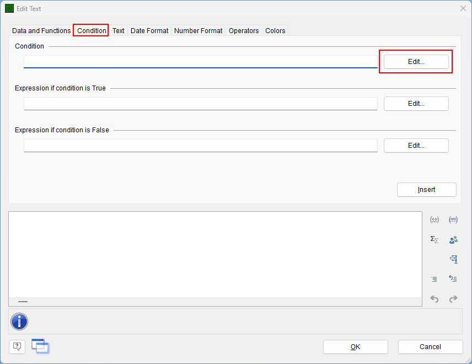
Task: Open the Operators tab
Action: (x=244, y=31)
